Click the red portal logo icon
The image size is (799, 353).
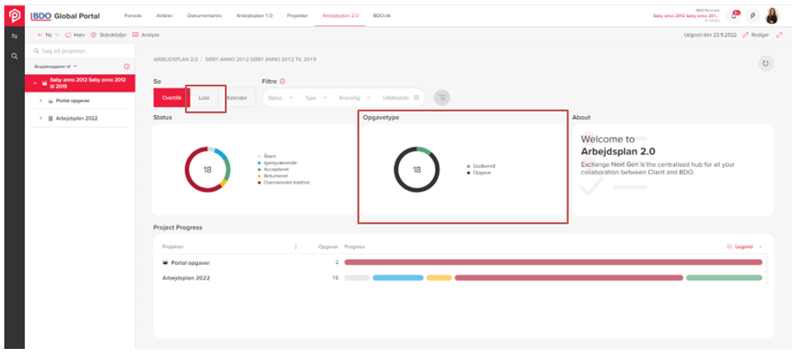tap(14, 16)
